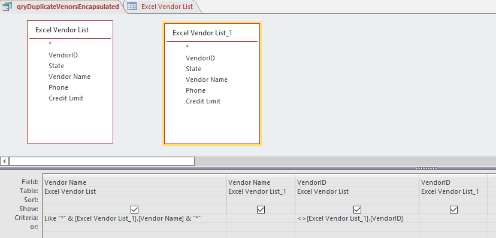This screenshot has height=238, width=496.
Task: Select Credit Limit in Excel Vendor List table
Action: [x=66, y=98]
